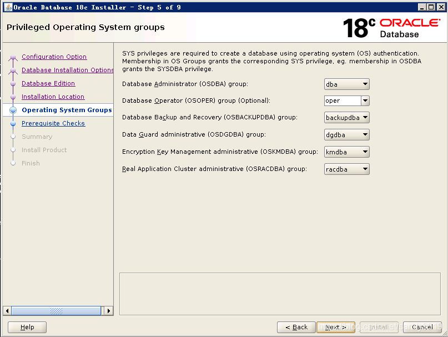The image size is (448, 337).
Task: Click the 'Database Administrator (OSDBA) group:' label
Action: point(185,84)
